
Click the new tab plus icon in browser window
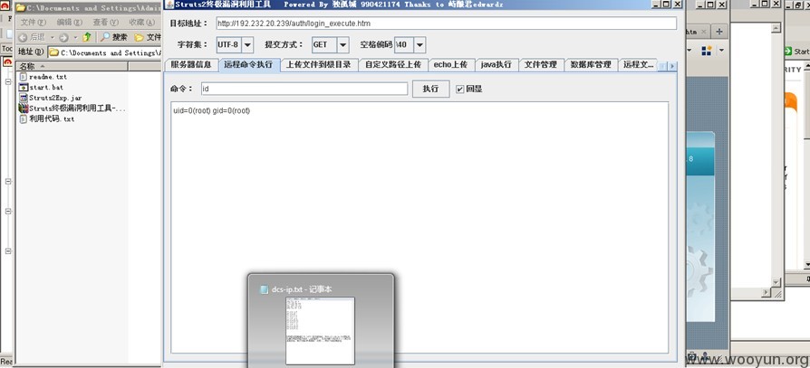point(719,32)
